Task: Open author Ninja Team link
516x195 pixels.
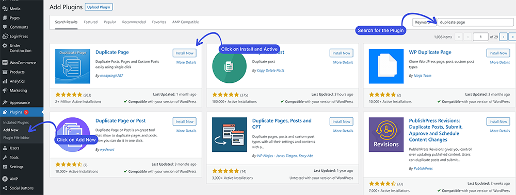Action: (423, 76)
